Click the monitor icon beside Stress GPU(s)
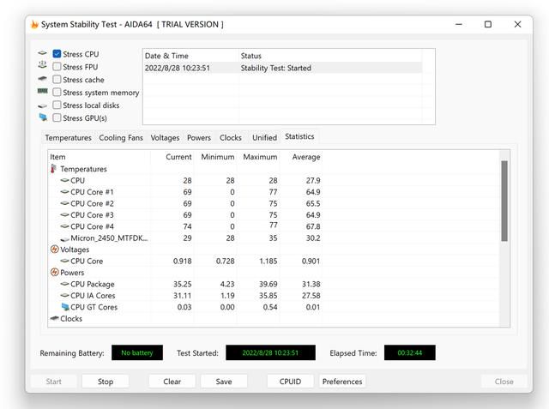The width and height of the screenshot is (549, 409). coord(43,117)
